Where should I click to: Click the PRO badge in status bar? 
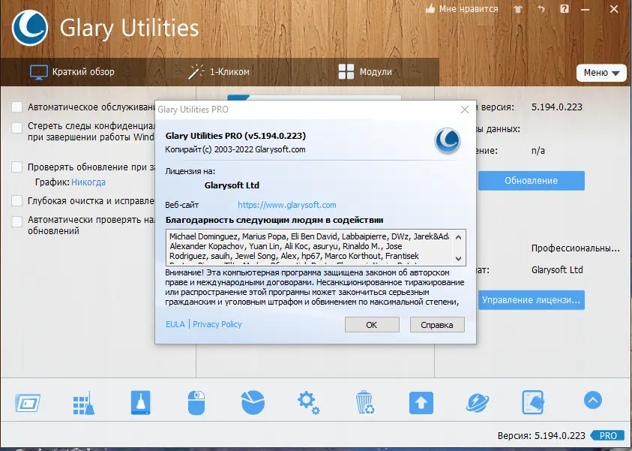(607, 436)
